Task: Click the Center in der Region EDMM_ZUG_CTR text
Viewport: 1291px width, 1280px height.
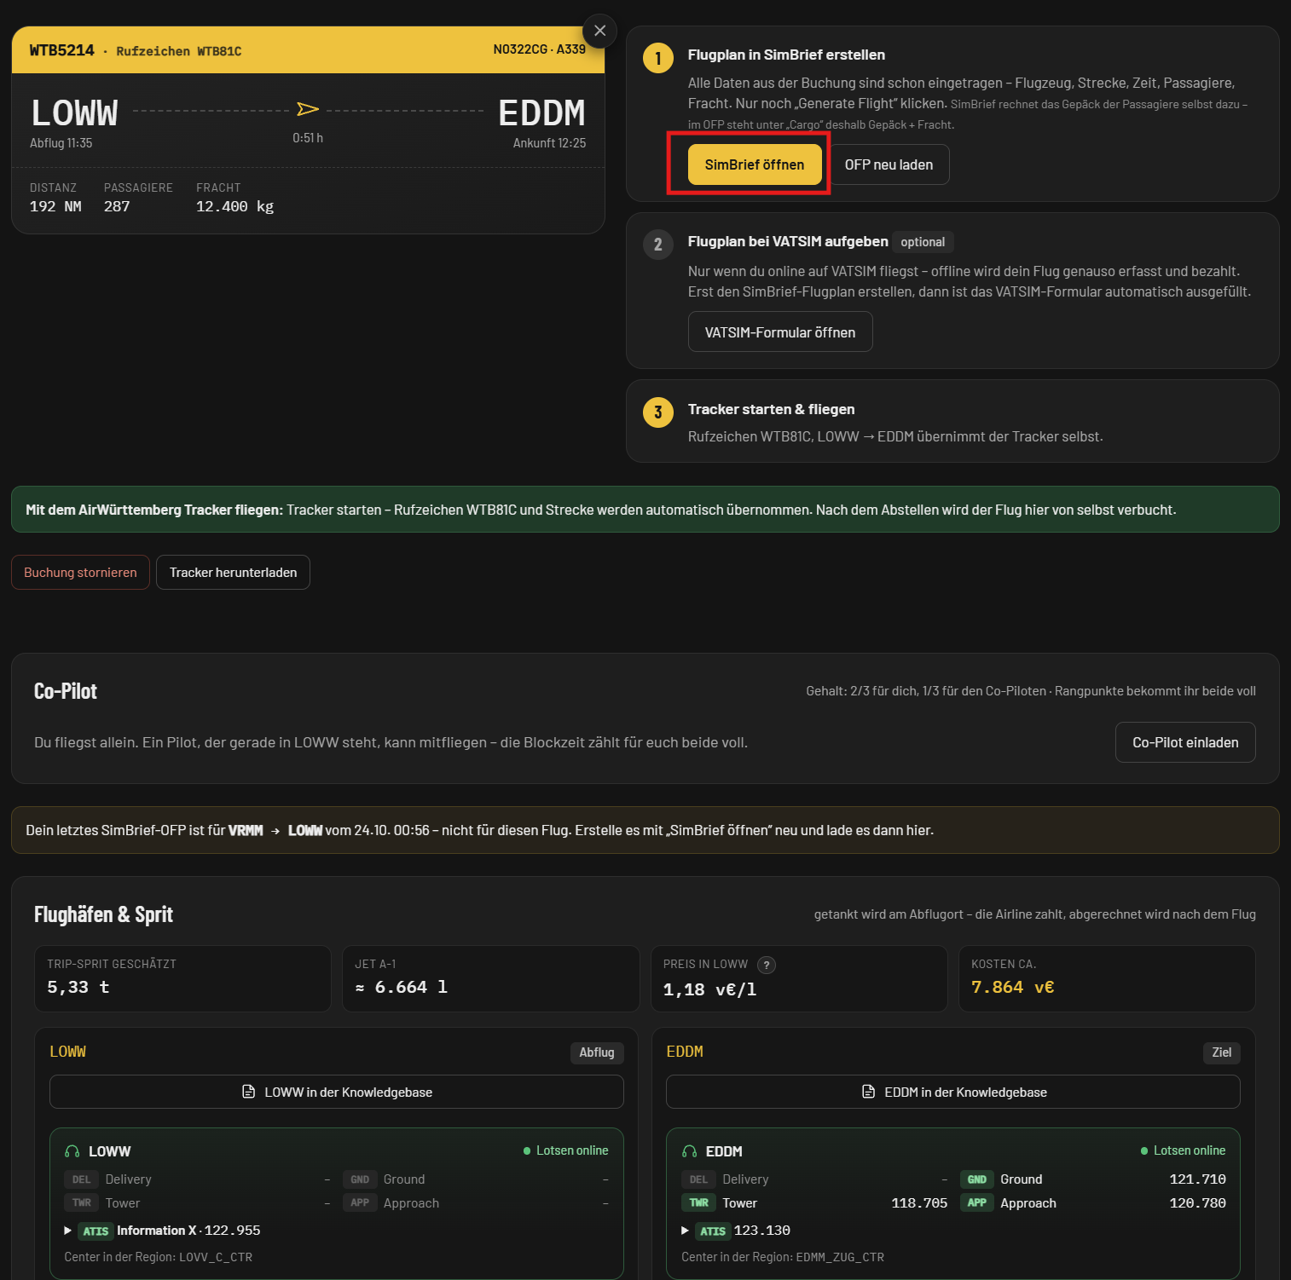Action: pos(783,1257)
